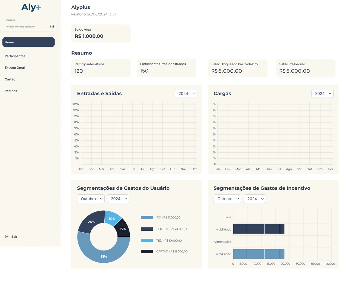Click the Mobilidade bar in the incentive chart
348x283 pixels.
[259, 229]
